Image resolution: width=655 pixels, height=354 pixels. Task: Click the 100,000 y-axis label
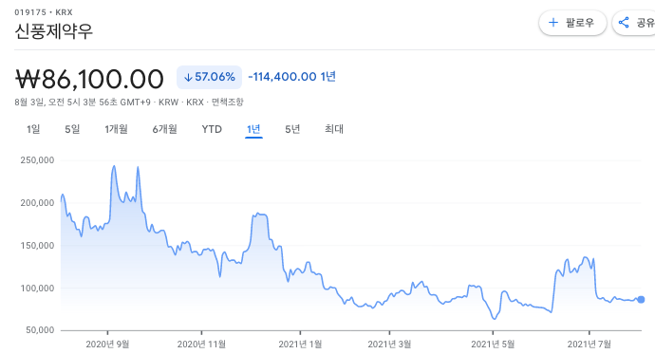coord(37,289)
